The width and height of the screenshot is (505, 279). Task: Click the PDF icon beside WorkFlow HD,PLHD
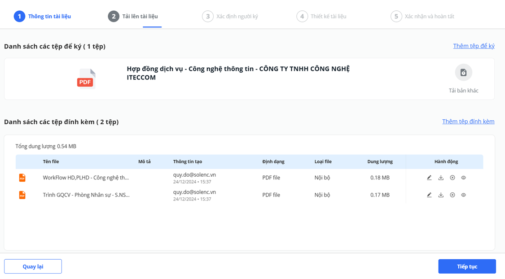pyautogui.click(x=22, y=178)
